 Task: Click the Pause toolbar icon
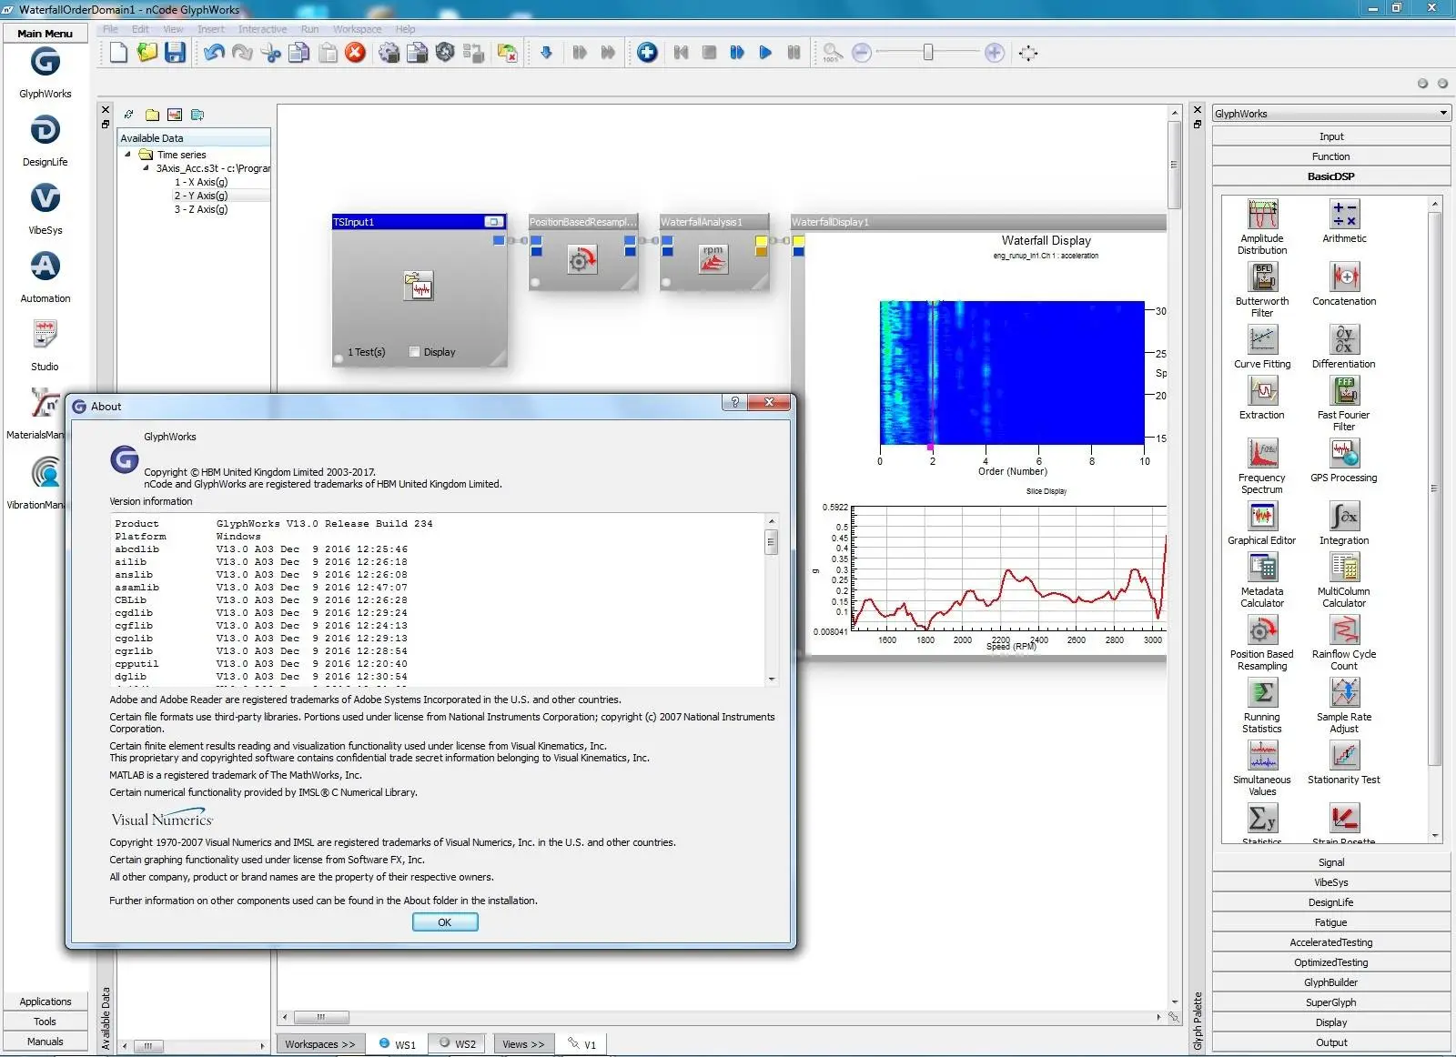[x=794, y=53]
